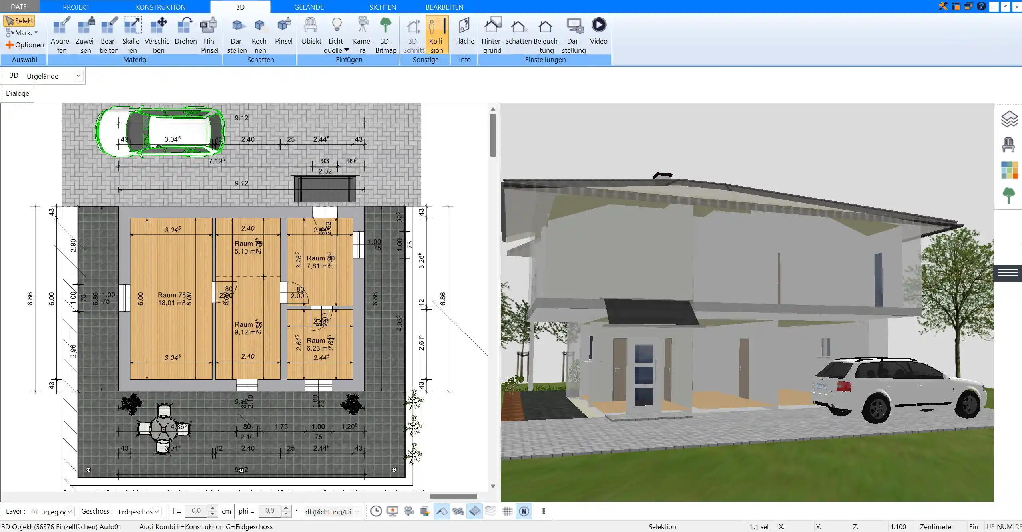This screenshot has height=532, width=1022.
Task: Toggle the beams display button
Action: 458,511
